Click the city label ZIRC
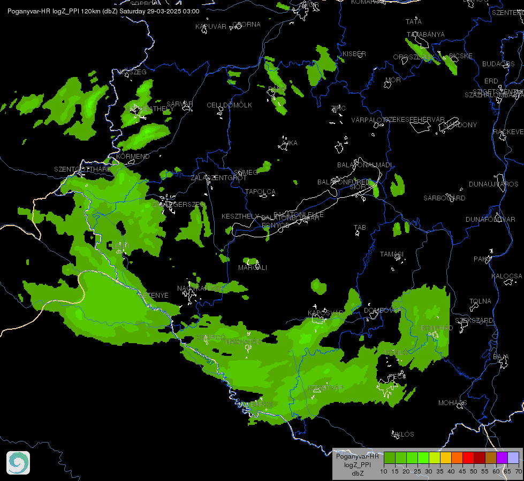The height and width of the screenshot is (481, 524). pyautogui.click(x=338, y=108)
